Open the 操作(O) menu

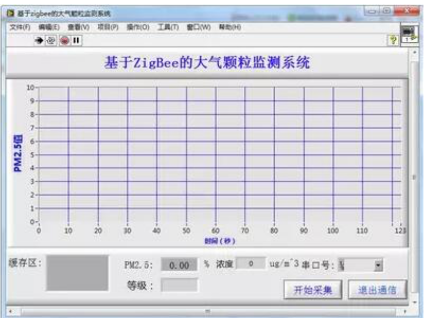pyautogui.click(x=138, y=27)
